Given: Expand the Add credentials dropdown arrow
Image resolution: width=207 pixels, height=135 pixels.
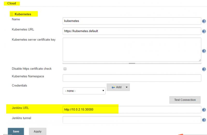Looking at the screenshot, I should click(127, 87).
